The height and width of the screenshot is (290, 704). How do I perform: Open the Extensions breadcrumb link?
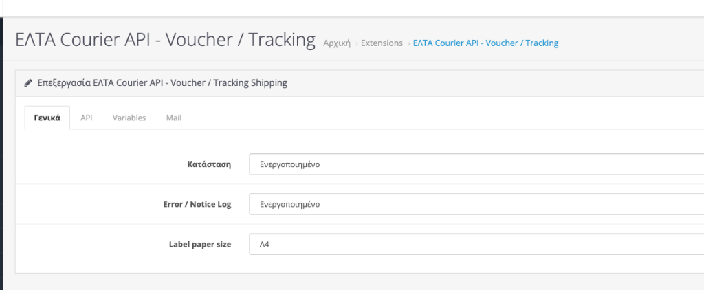(x=382, y=43)
